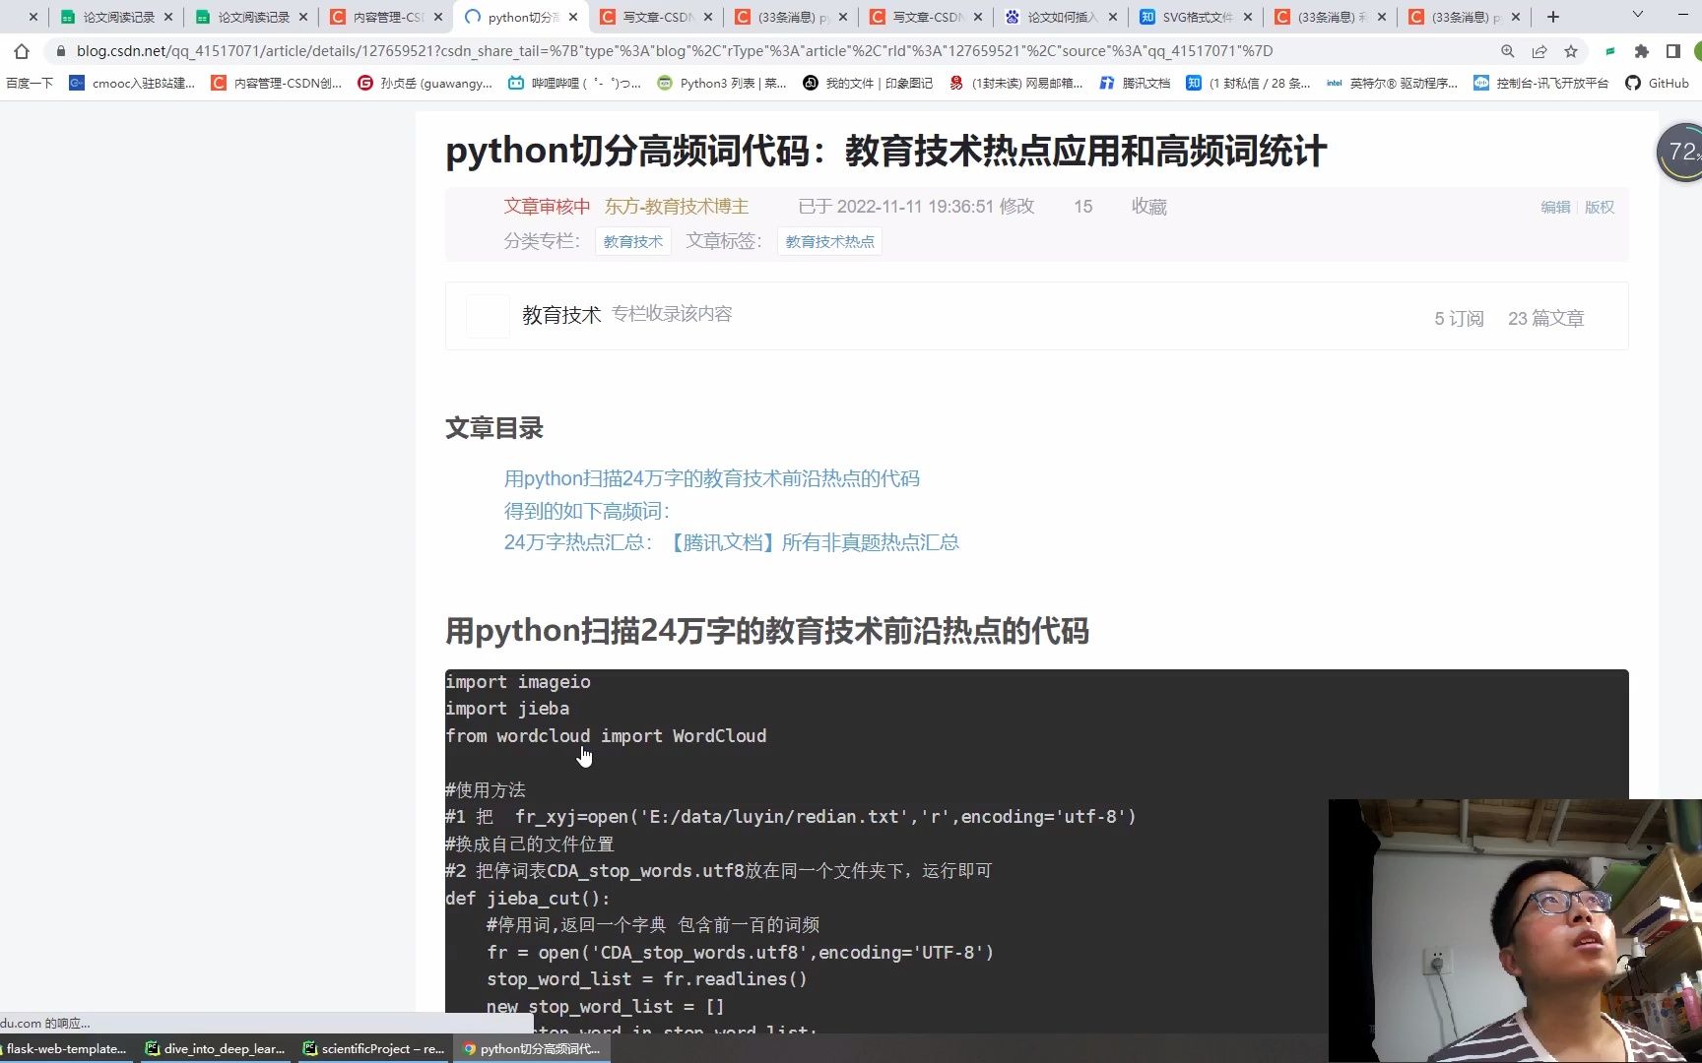This screenshot has width=1702, height=1063.
Task: Click 收藏 to favorite the article
Action: 1148,207
